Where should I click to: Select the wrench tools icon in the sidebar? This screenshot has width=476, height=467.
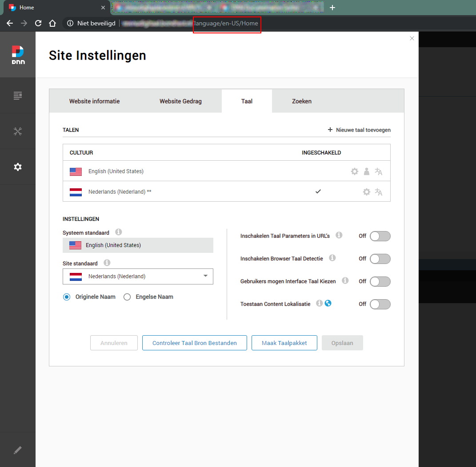[x=18, y=131]
